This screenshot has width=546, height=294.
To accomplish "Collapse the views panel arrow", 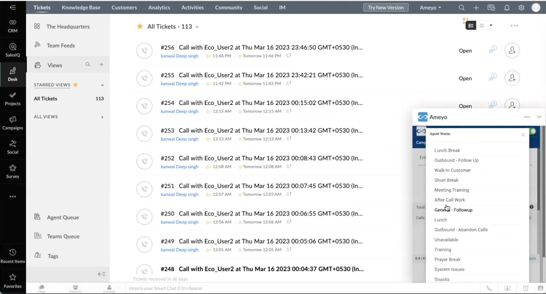I will 101,274.
